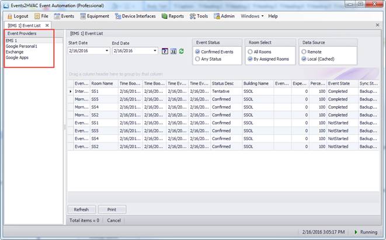
Task: Click the Logout icon in the toolbar
Action: (10, 16)
